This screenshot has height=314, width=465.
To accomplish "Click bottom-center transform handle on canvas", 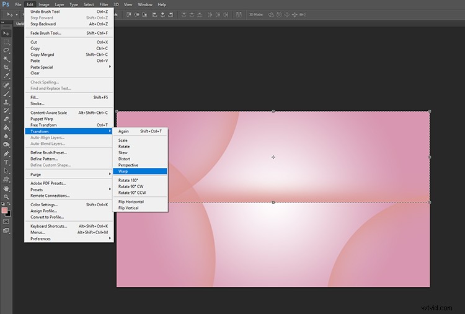I will [273, 203].
